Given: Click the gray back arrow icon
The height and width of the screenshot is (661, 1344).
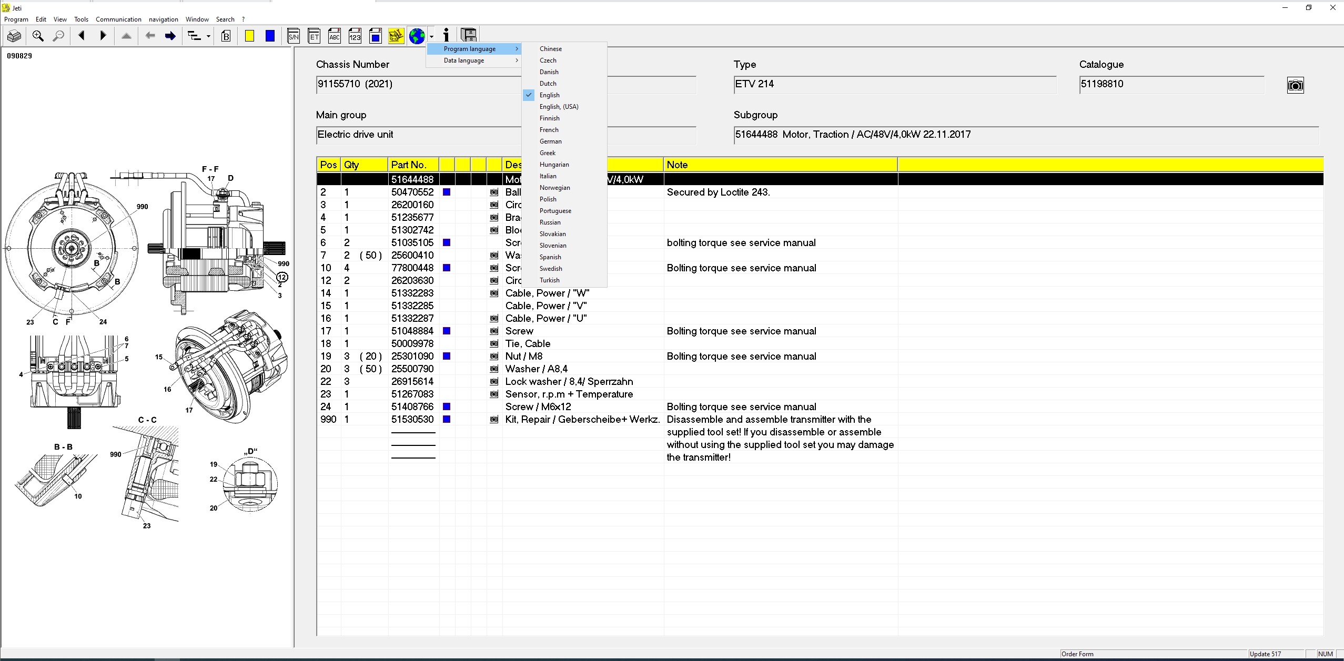Looking at the screenshot, I should [x=150, y=36].
